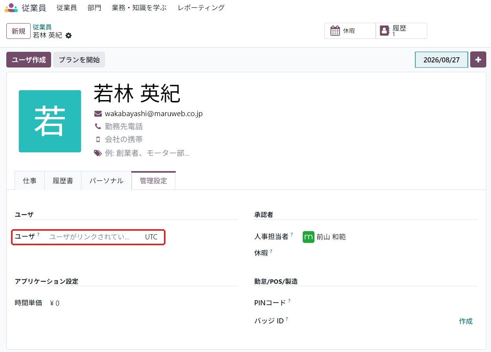Open the 部門 menu

point(94,7)
